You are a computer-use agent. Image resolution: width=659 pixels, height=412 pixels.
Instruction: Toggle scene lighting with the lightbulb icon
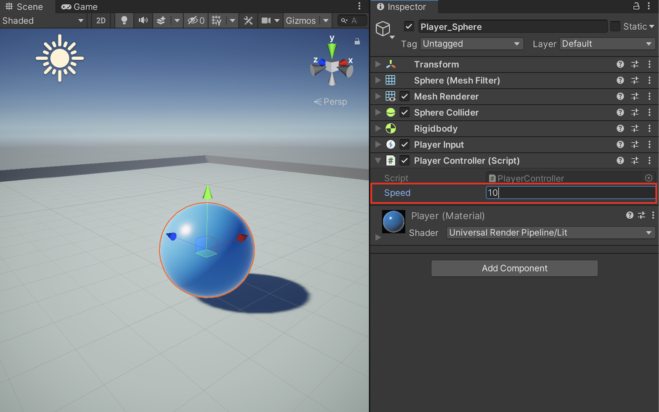(x=124, y=21)
